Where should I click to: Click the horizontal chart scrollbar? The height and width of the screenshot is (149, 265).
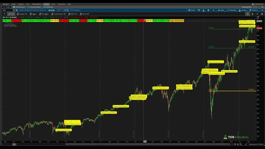(148, 144)
